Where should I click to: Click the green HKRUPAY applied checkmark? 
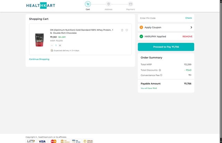[x=141, y=36]
